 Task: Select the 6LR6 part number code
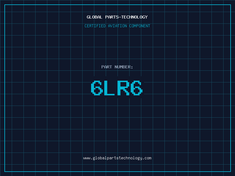pyautogui.click(x=117, y=88)
